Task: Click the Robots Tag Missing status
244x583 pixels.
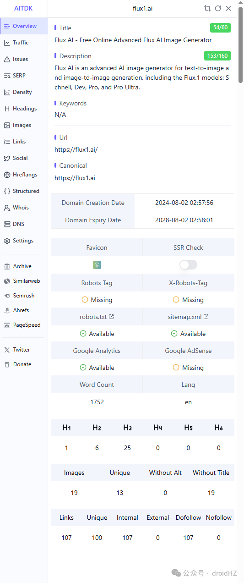Action: 97,300
